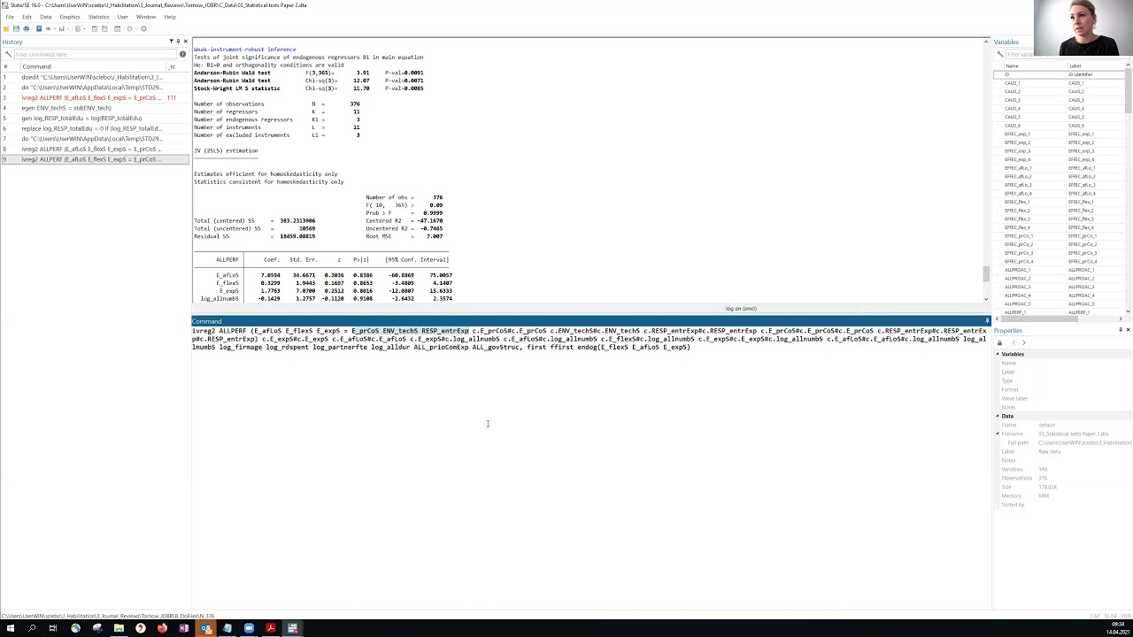Close the Properties panel
Image resolution: width=1133 pixels, height=637 pixels.
pos(1128,330)
